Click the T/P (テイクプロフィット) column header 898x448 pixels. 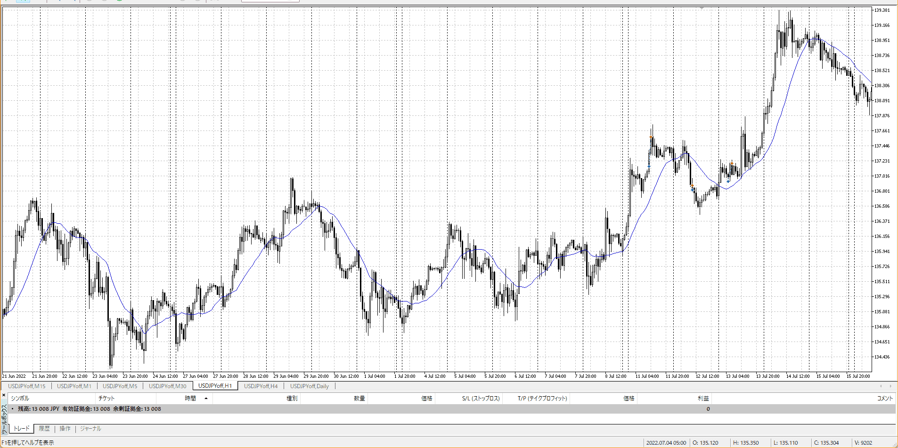[542, 399]
